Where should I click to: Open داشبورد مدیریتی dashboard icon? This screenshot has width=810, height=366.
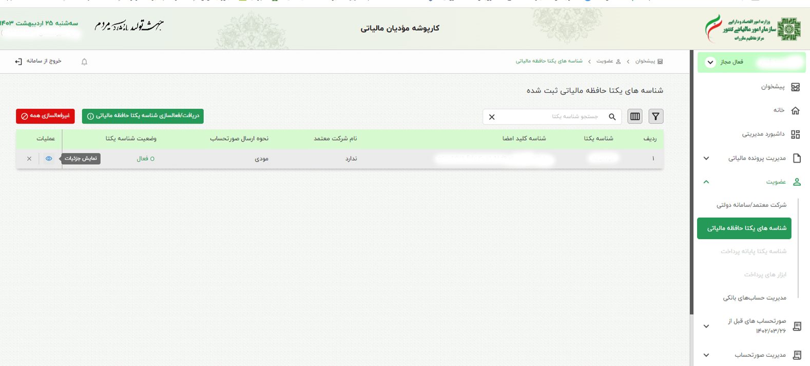pos(795,134)
